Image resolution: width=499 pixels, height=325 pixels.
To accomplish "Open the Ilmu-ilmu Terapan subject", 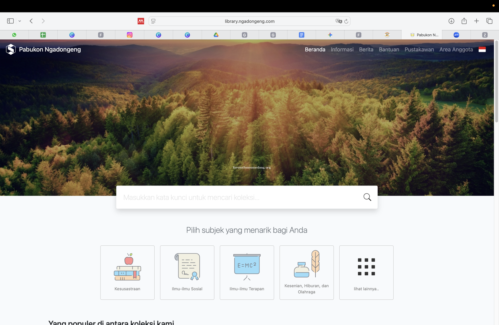I will [247, 272].
